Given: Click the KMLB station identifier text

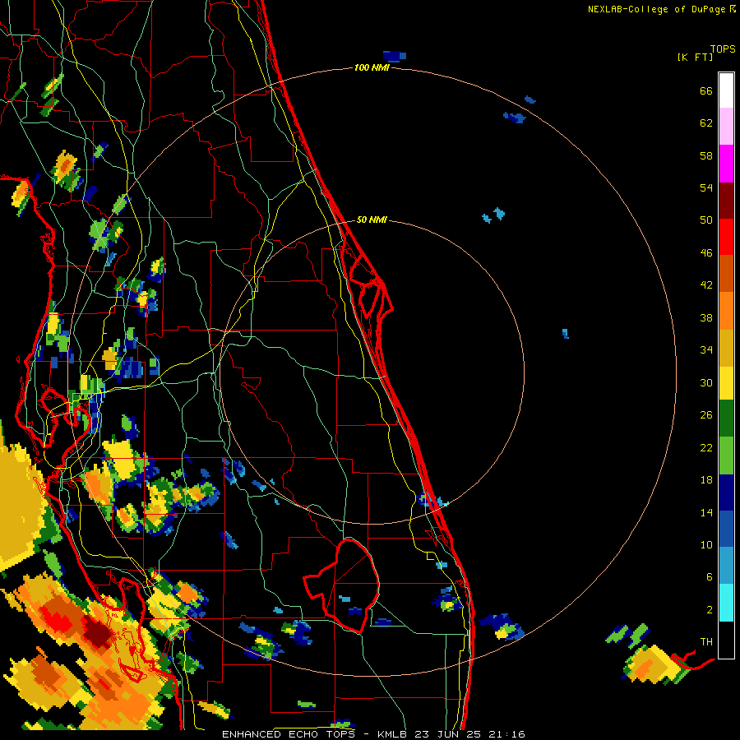Looking at the screenshot, I should [392, 734].
